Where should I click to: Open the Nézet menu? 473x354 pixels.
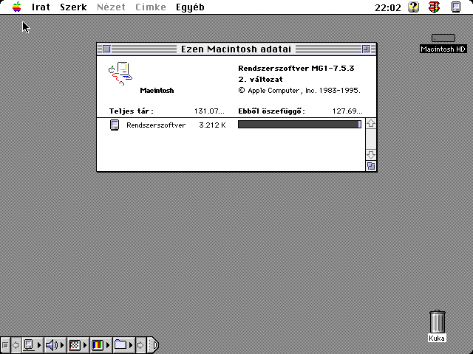[x=111, y=7]
